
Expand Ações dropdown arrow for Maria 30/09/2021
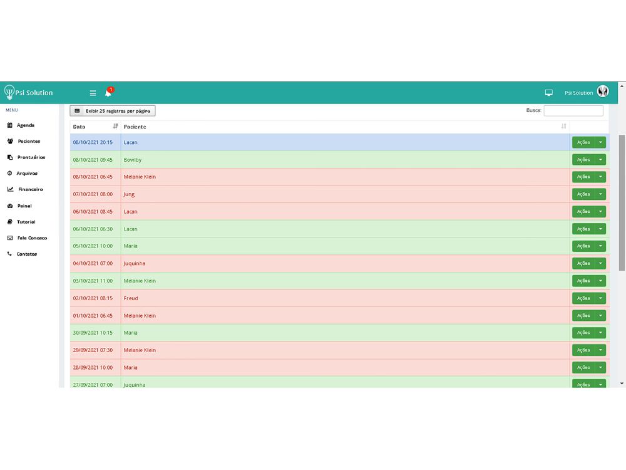click(600, 333)
